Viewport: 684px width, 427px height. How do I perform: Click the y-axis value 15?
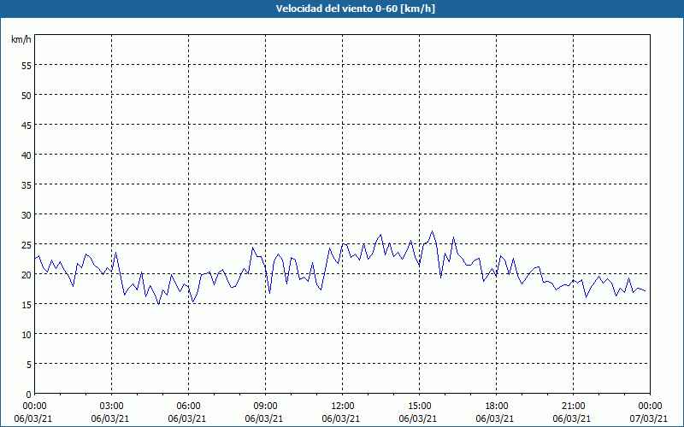pos(27,305)
